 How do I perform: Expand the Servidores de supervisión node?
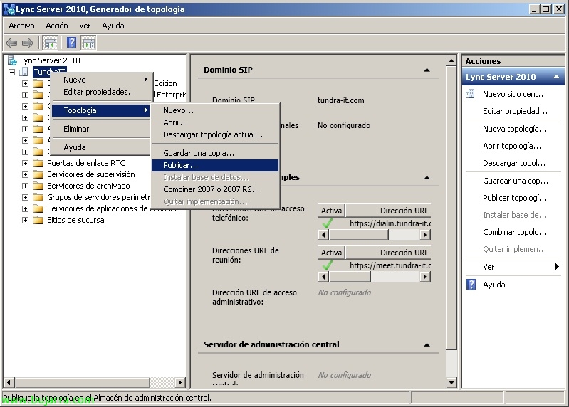pyautogui.click(x=25, y=174)
